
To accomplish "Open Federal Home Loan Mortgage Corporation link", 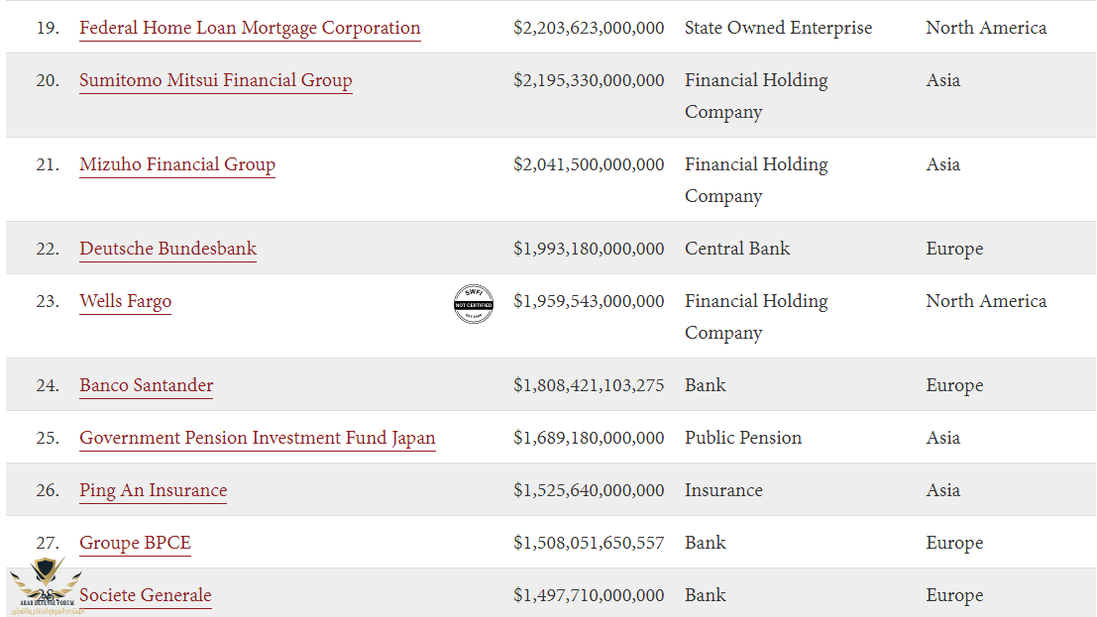I will (250, 28).
